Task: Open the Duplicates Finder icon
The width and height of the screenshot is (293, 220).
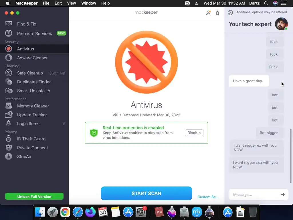Action: [x=9, y=82]
